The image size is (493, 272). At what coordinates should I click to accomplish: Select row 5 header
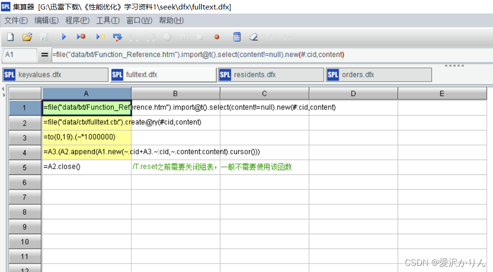pos(25,167)
